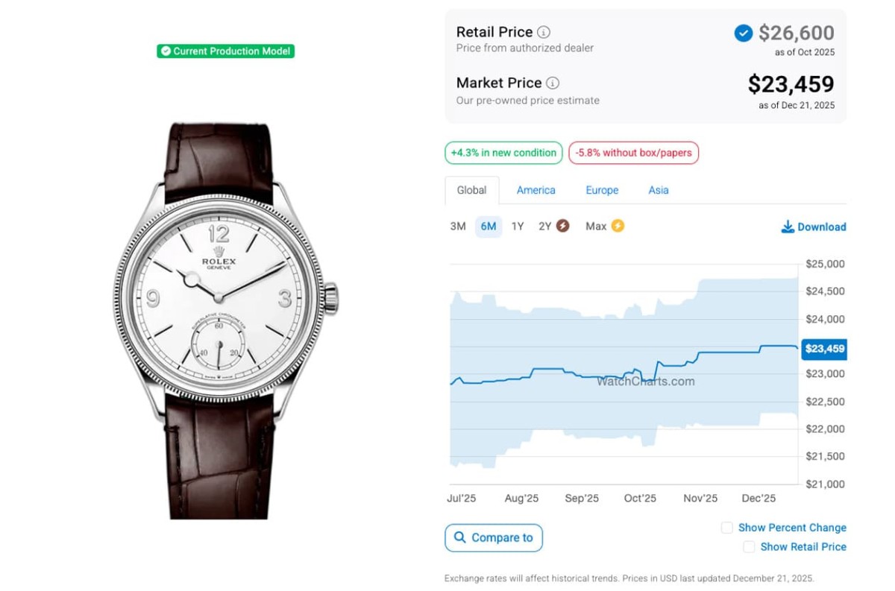Click the +4.3% in new condition badge
The width and height of the screenshot is (895, 591).
coord(503,153)
